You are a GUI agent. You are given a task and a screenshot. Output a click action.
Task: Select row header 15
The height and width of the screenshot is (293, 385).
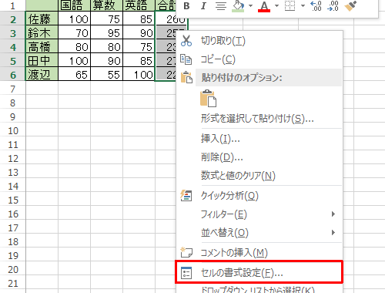13,200
